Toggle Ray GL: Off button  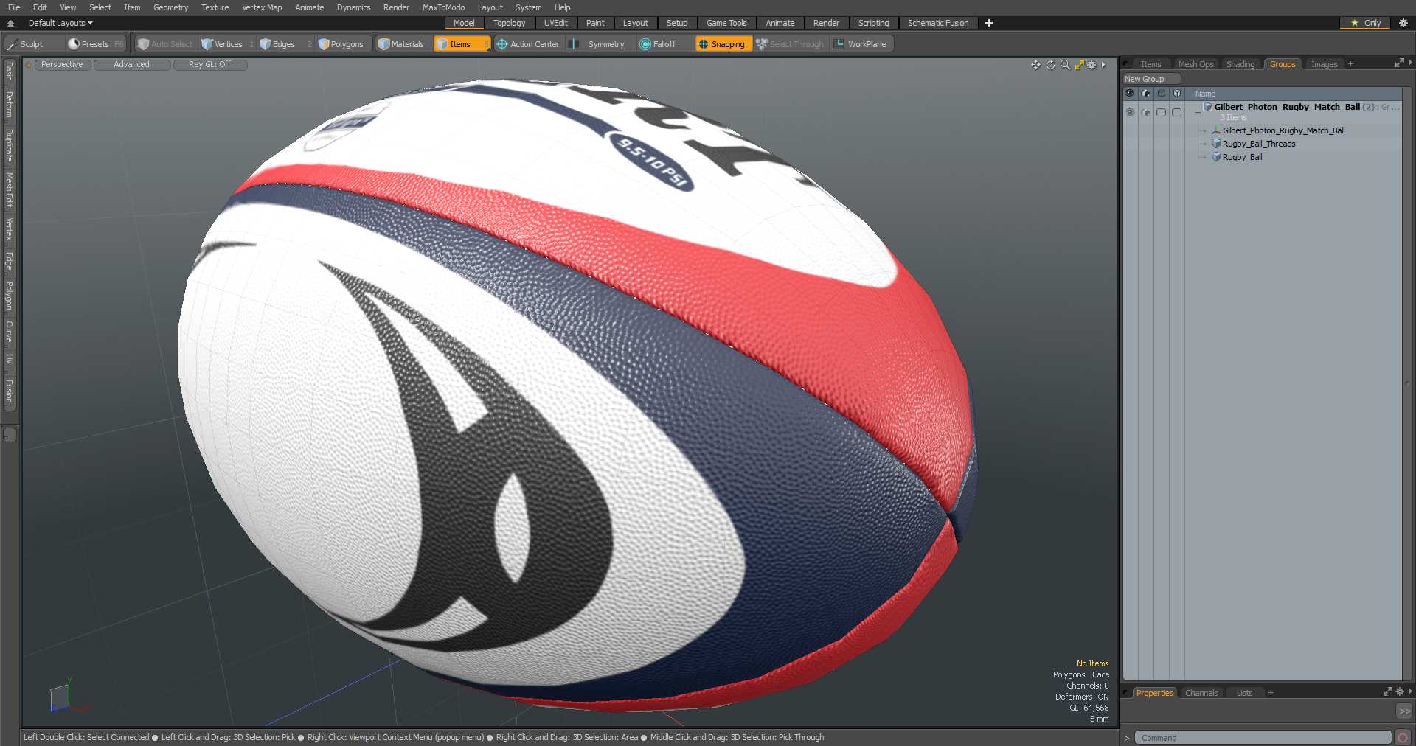[210, 65]
